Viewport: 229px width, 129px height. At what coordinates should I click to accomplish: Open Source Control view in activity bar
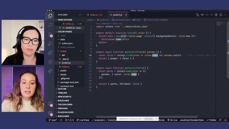pos(50,34)
